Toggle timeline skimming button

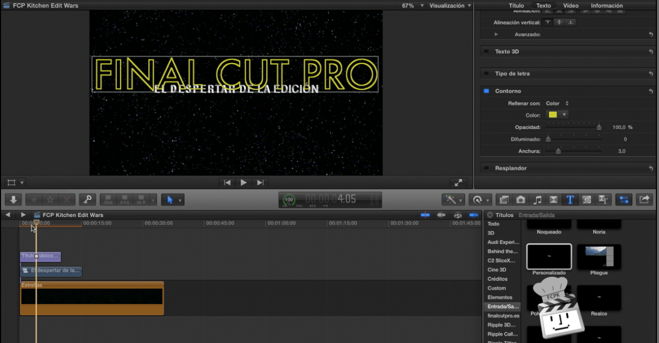(425, 215)
